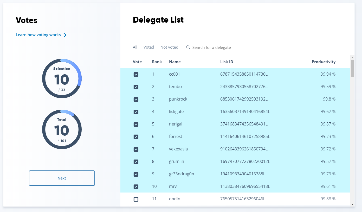This screenshot has width=362, height=212.
Task: Uncheck the vote checkbox for tembo
Action: point(136,87)
